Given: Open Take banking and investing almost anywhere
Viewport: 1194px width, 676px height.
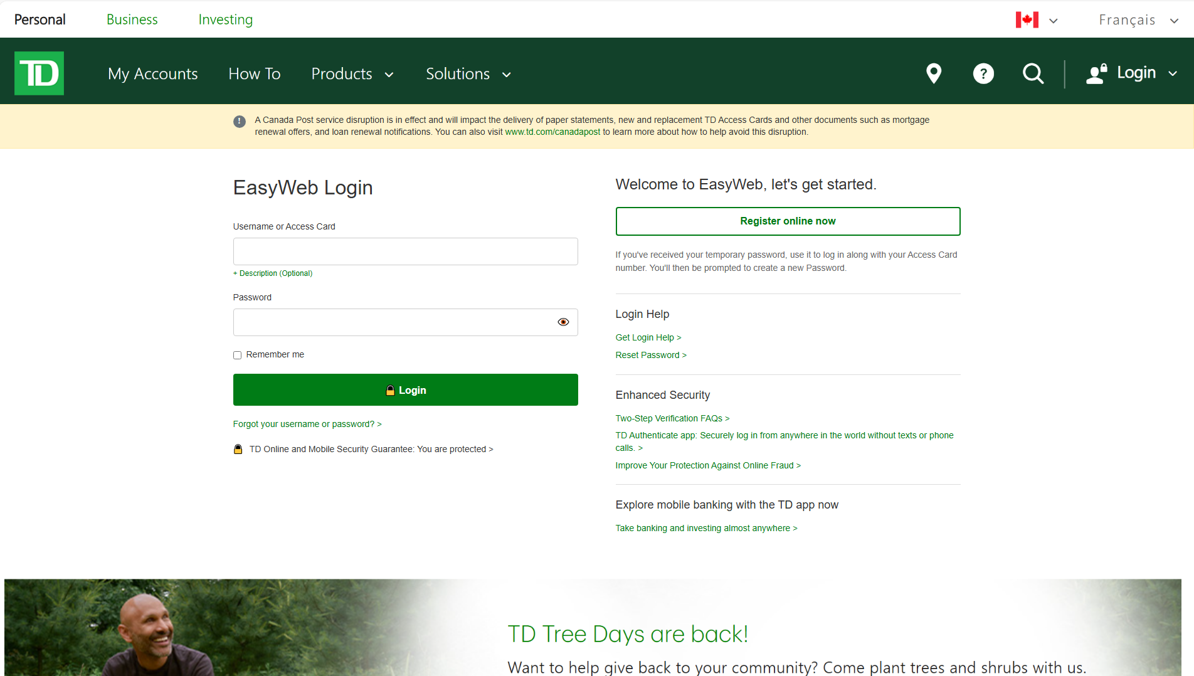Looking at the screenshot, I should [x=706, y=528].
